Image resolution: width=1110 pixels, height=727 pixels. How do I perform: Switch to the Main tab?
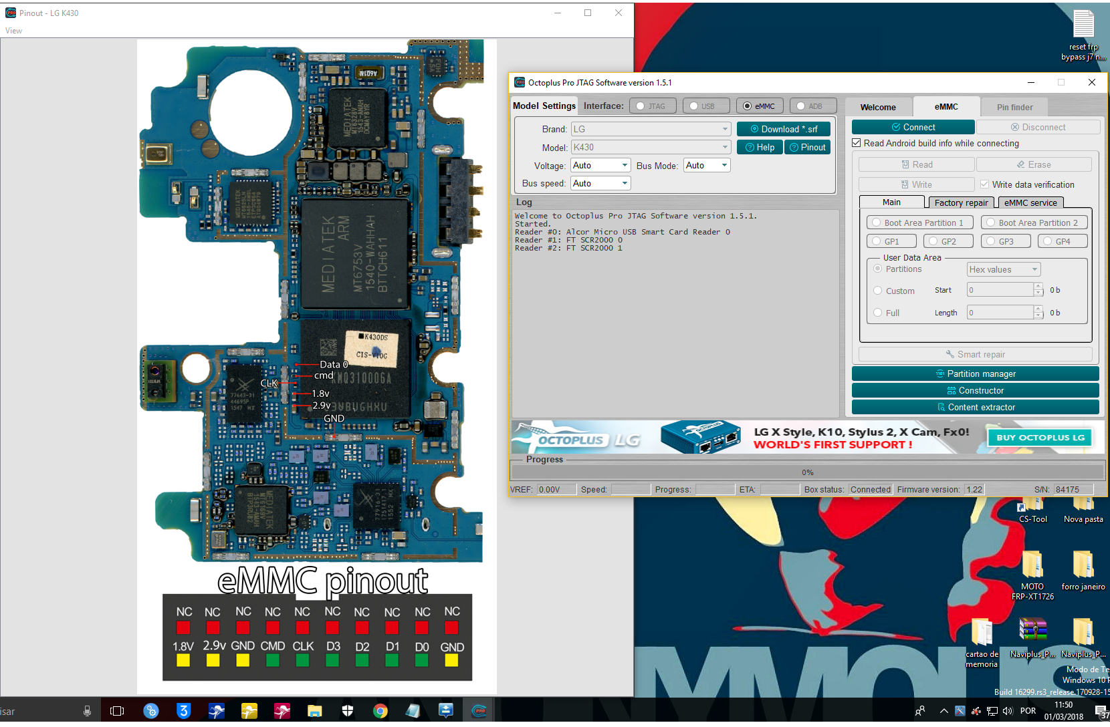coord(891,202)
